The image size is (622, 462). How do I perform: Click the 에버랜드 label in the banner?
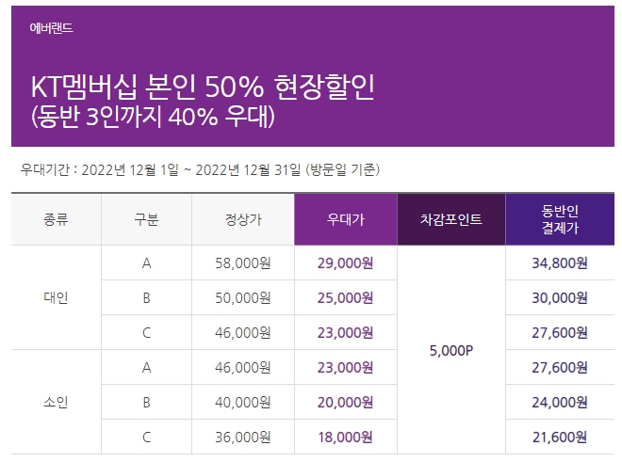(51, 27)
